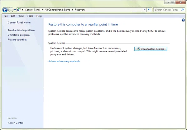Open the Tools menu

30,16
